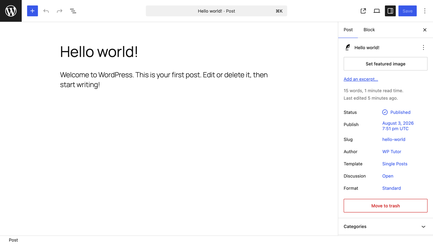Toggle the Settings sidebar panel
Viewport: 433px width, 244px height.
[390, 11]
